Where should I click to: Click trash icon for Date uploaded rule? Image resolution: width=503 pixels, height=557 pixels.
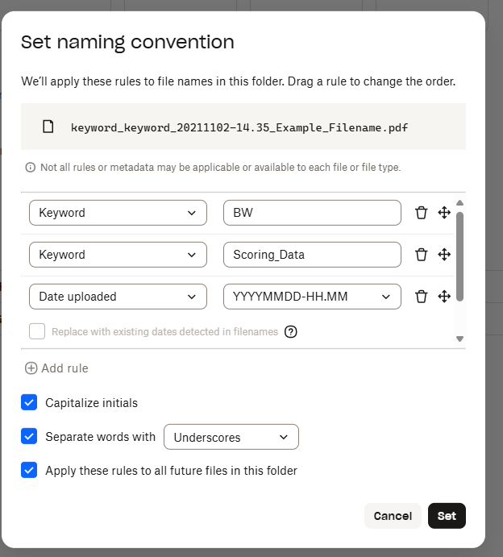[421, 297]
